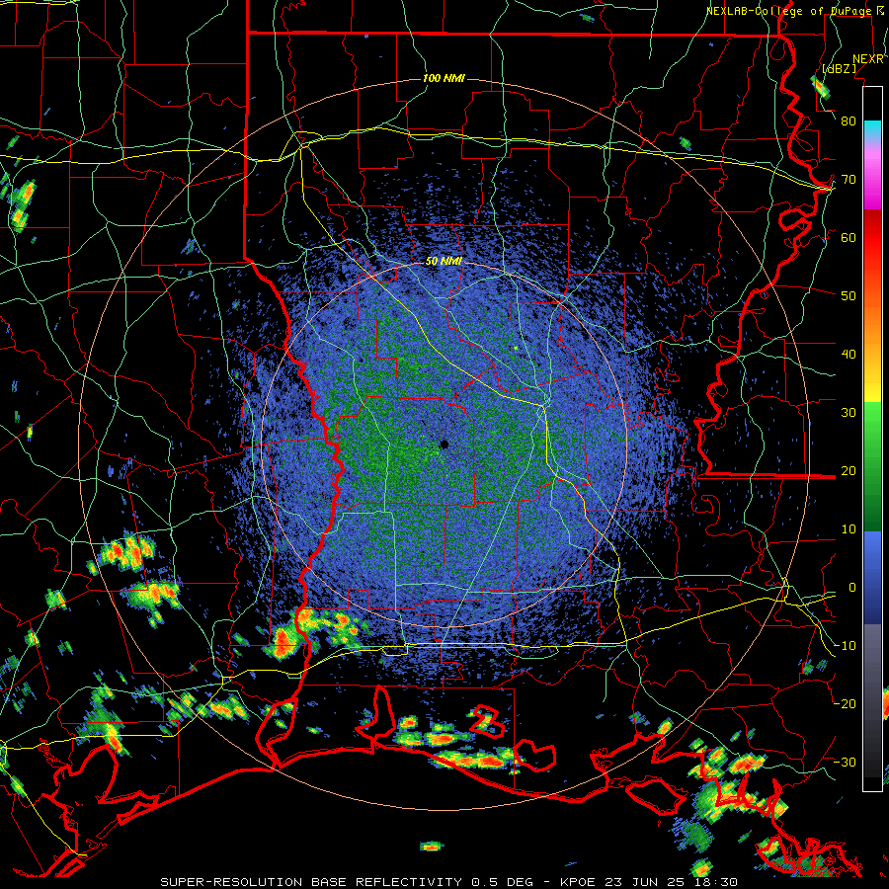
Task: Click the red band on color scale
Action: point(872,238)
